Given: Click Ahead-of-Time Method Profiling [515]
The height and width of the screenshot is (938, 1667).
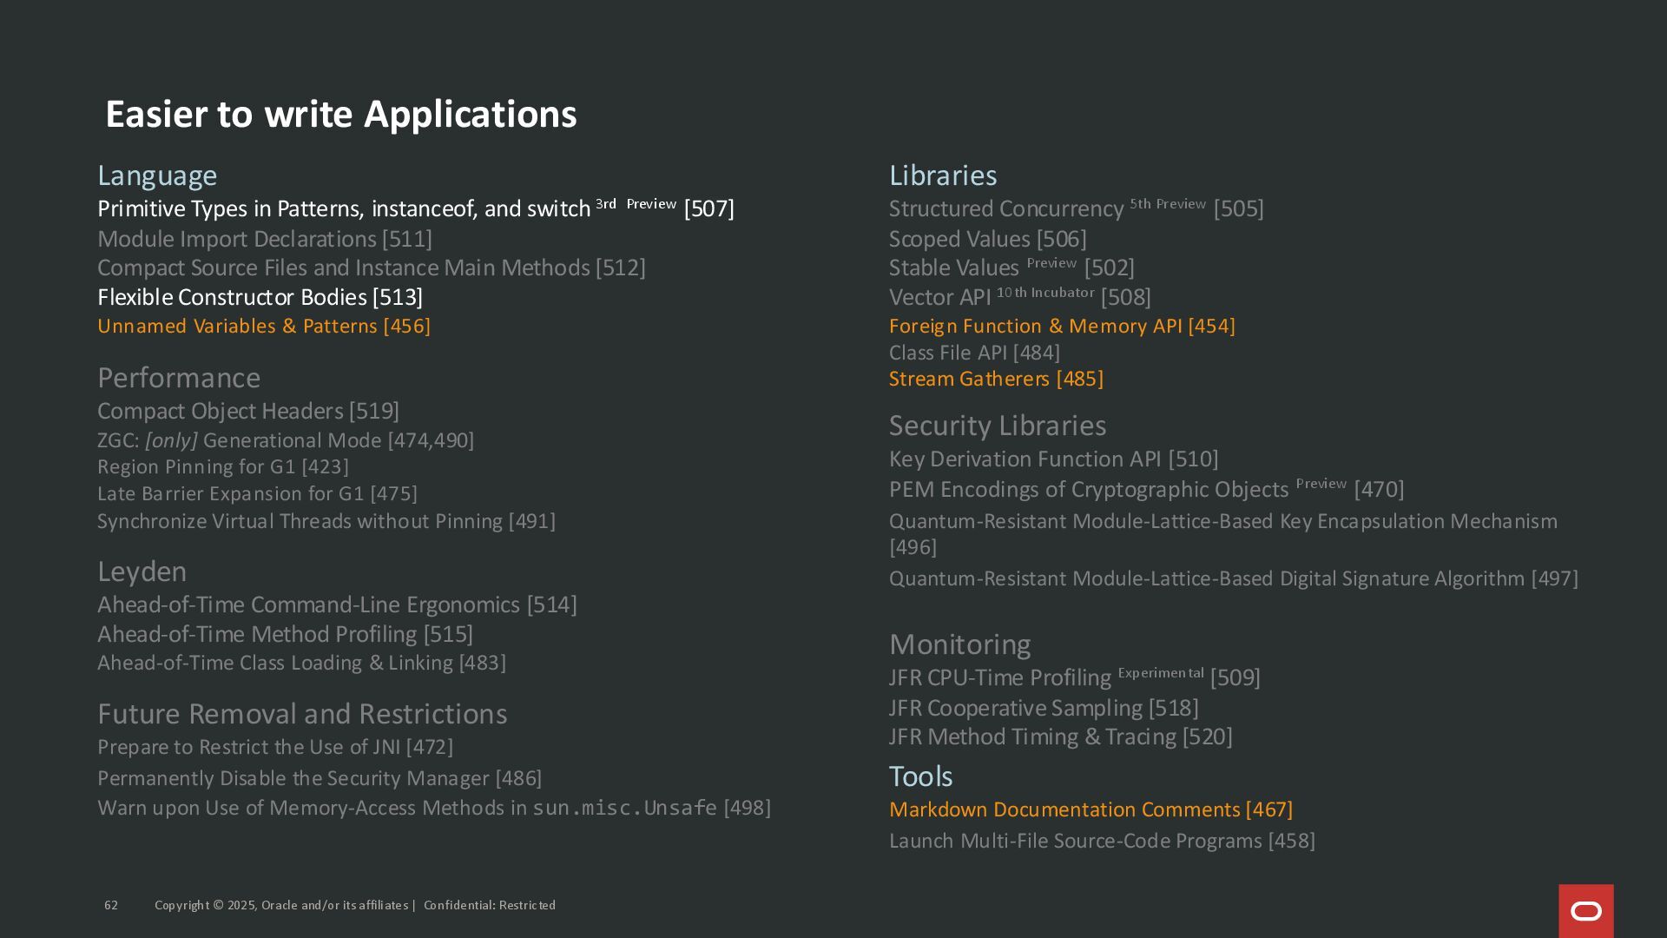Looking at the screenshot, I should coord(285,635).
